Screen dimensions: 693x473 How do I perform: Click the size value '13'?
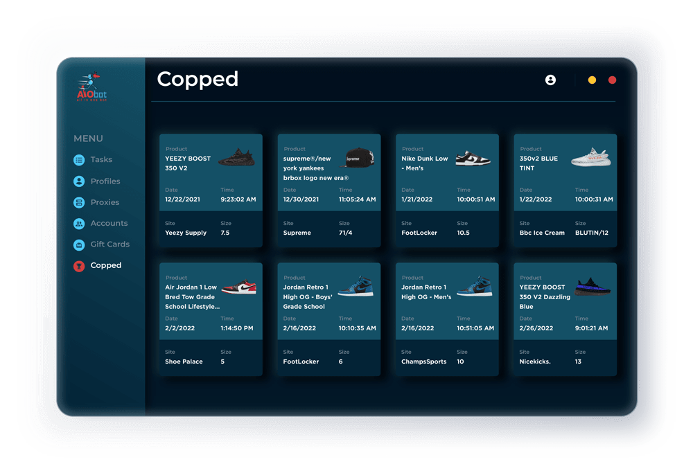coord(578,362)
